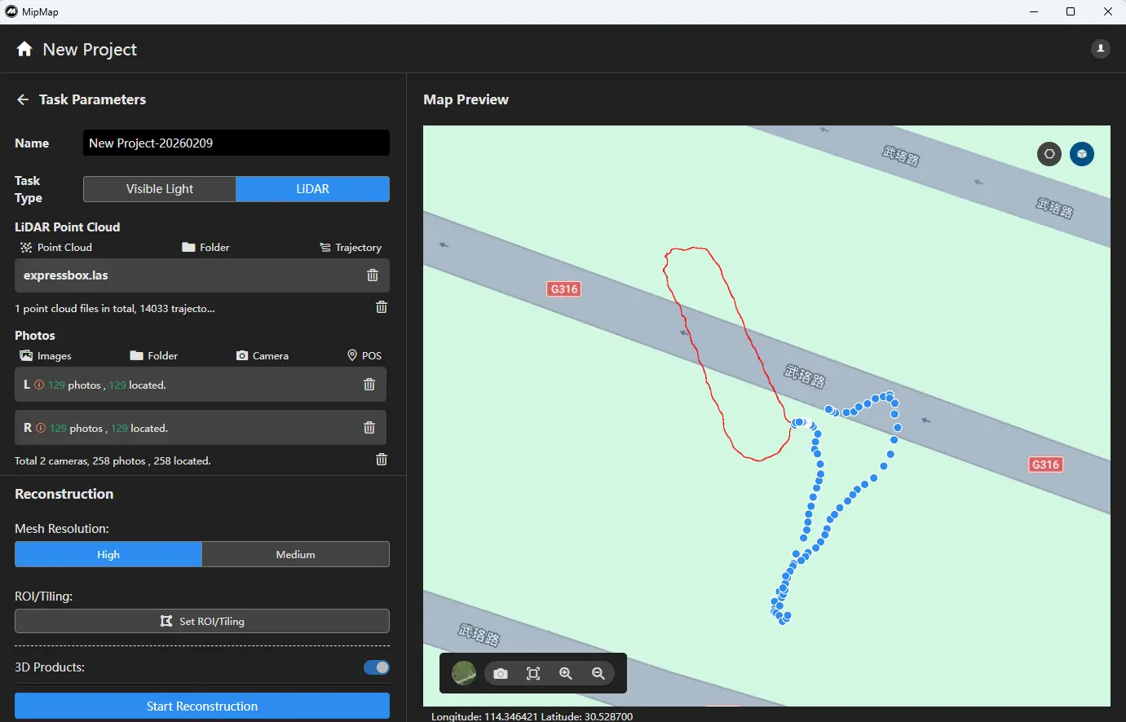Select LiDAR task type
The width and height of the screenshot is (1126, 722).
(312, 189)
